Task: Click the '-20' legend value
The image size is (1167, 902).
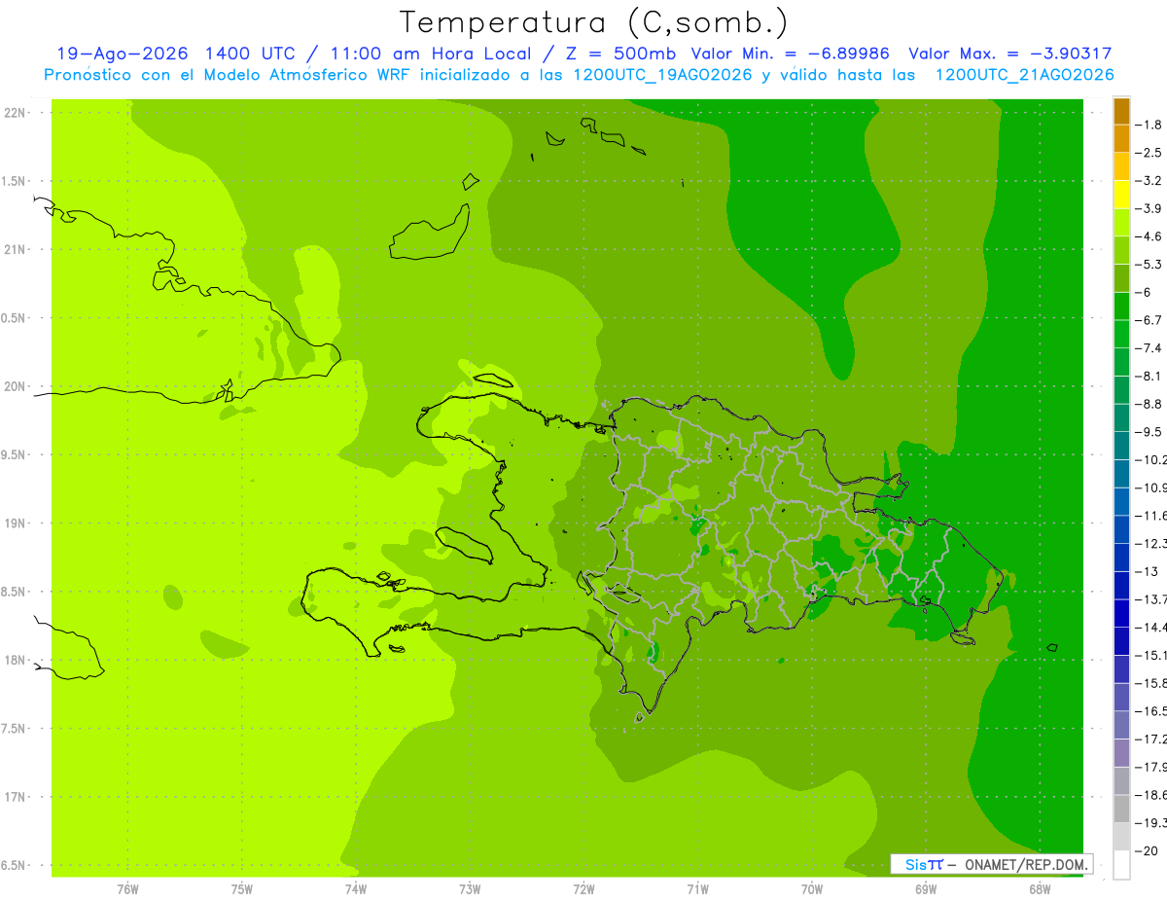Action: 1148,850
